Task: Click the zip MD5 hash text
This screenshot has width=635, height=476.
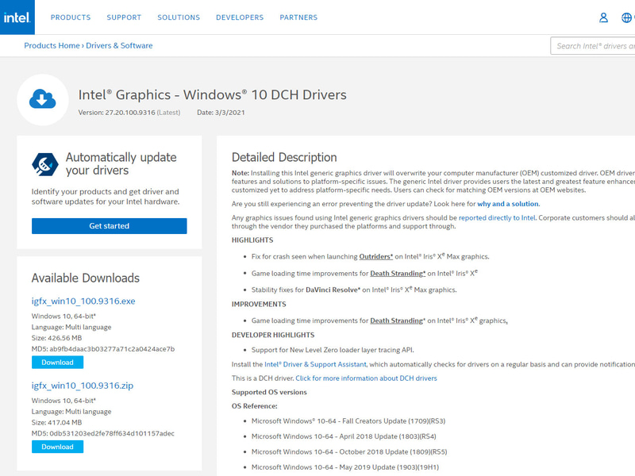Action: click(103, 433)
